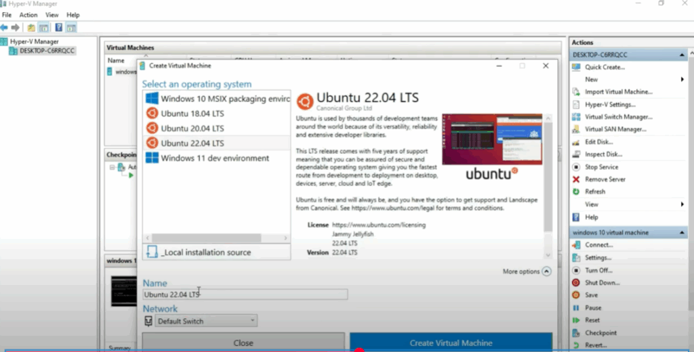Click the Virtual Switch Manager icon

(x=576, y=117)
